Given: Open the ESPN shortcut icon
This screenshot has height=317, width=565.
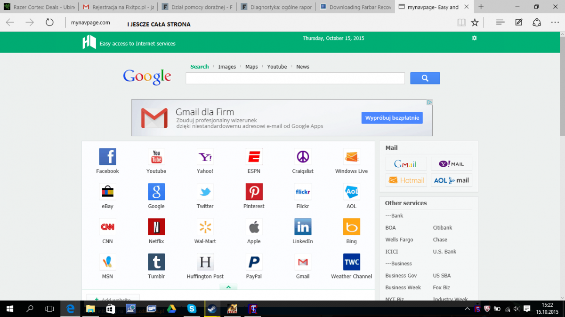Looking at the screenshot, I should point(254,156).
